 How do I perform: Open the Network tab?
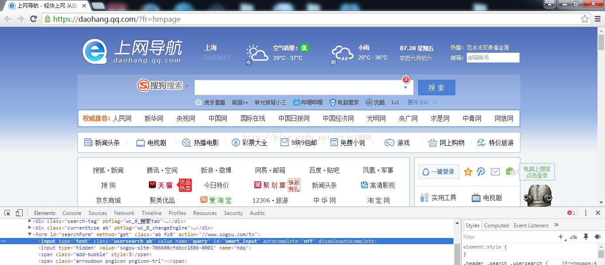pos(124,213)
